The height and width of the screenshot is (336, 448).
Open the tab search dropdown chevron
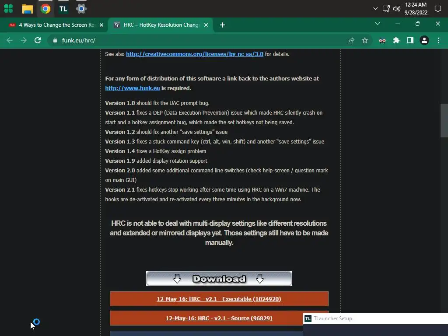click(378, 24)
